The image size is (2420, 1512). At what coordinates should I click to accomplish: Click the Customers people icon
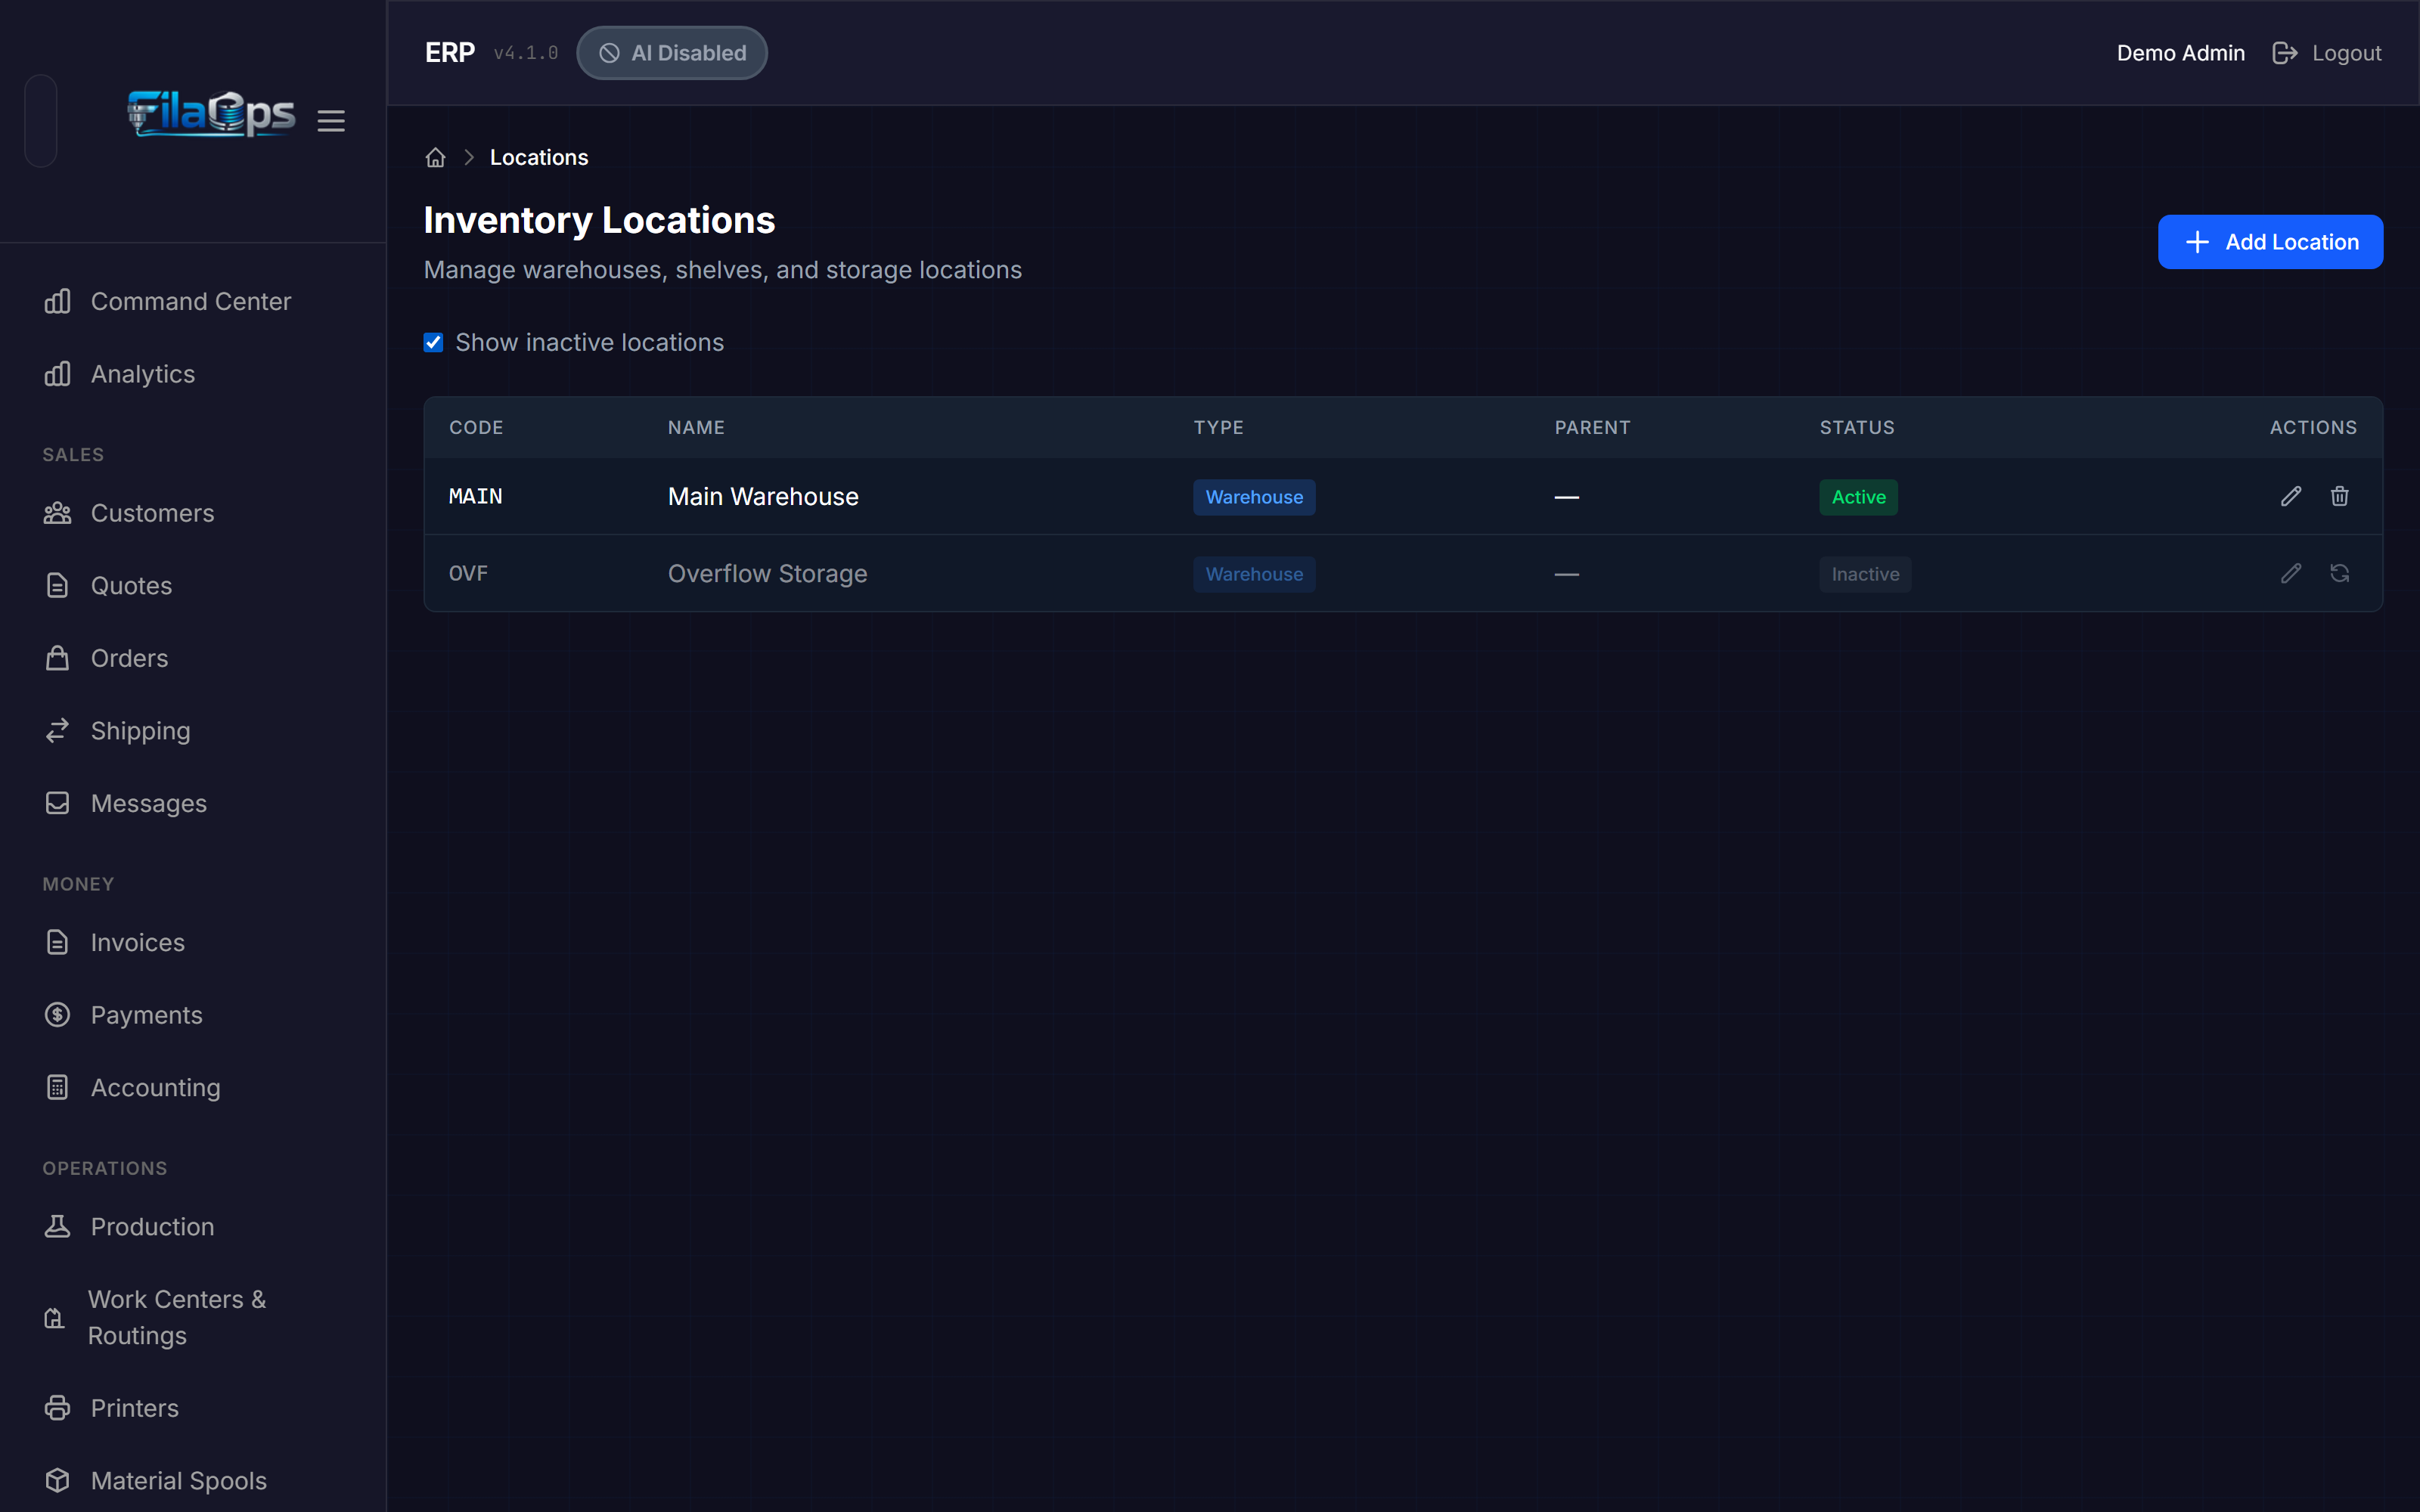pos(58,513)
